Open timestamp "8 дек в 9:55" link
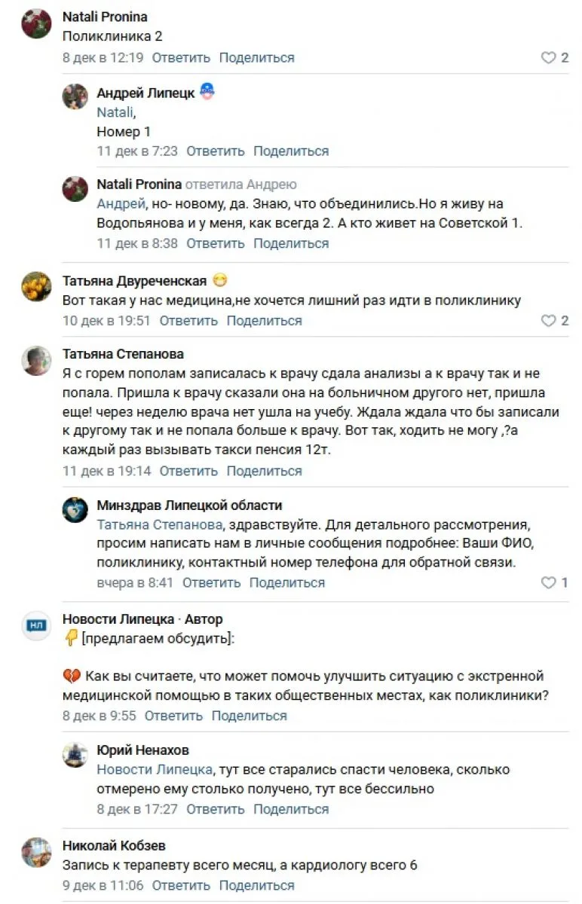 (x=99, y=716)
